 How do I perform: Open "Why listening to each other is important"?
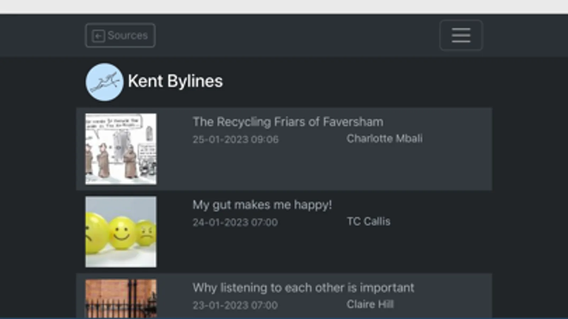point(303,288)
